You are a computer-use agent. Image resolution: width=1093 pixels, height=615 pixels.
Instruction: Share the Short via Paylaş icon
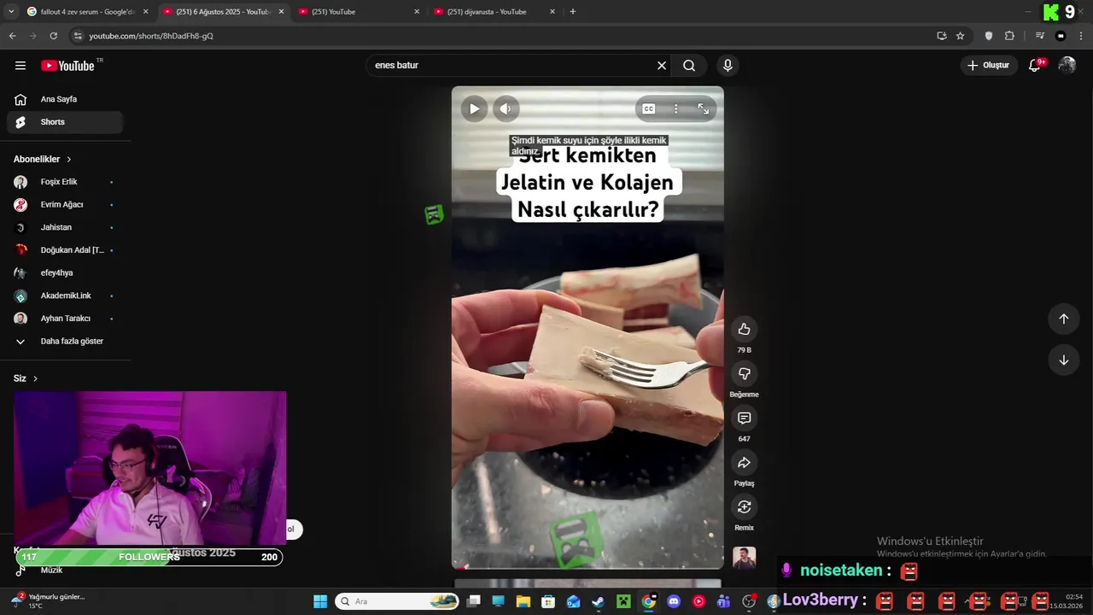point(744,462)
